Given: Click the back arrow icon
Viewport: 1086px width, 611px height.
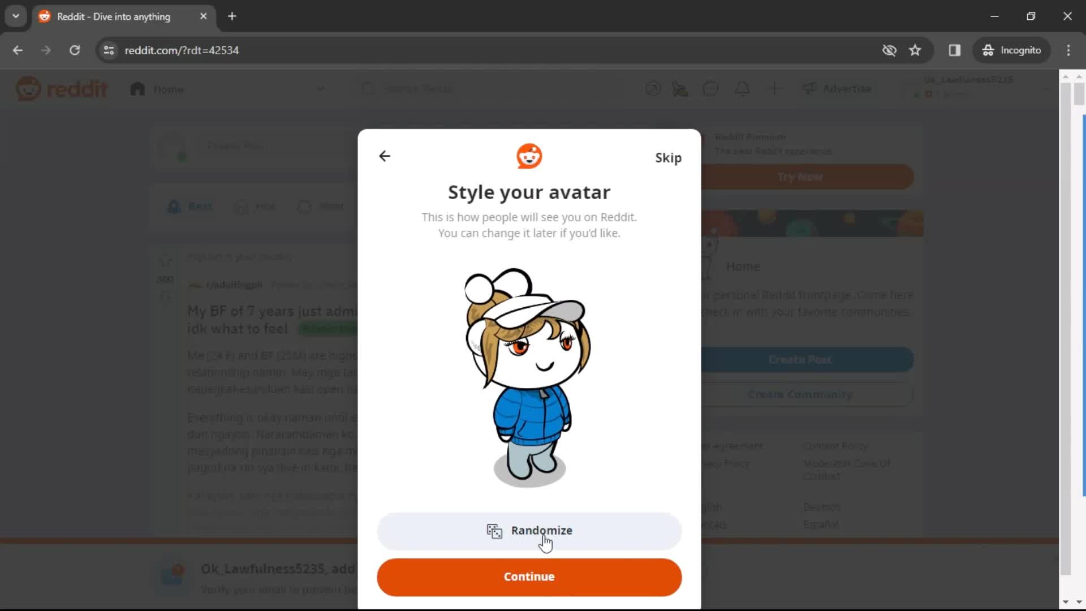Looking at the screenshot, I should pyautogui.click(x=385, y=157).
